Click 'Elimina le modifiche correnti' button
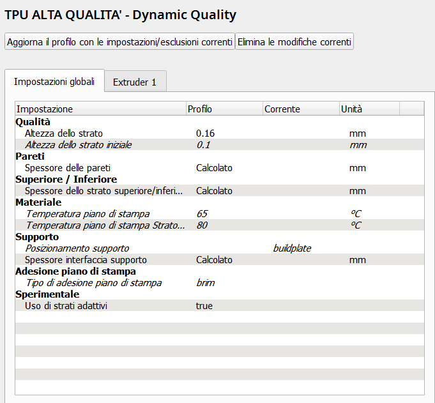Screen dimensions: 435x403 [x=294, y=42]
